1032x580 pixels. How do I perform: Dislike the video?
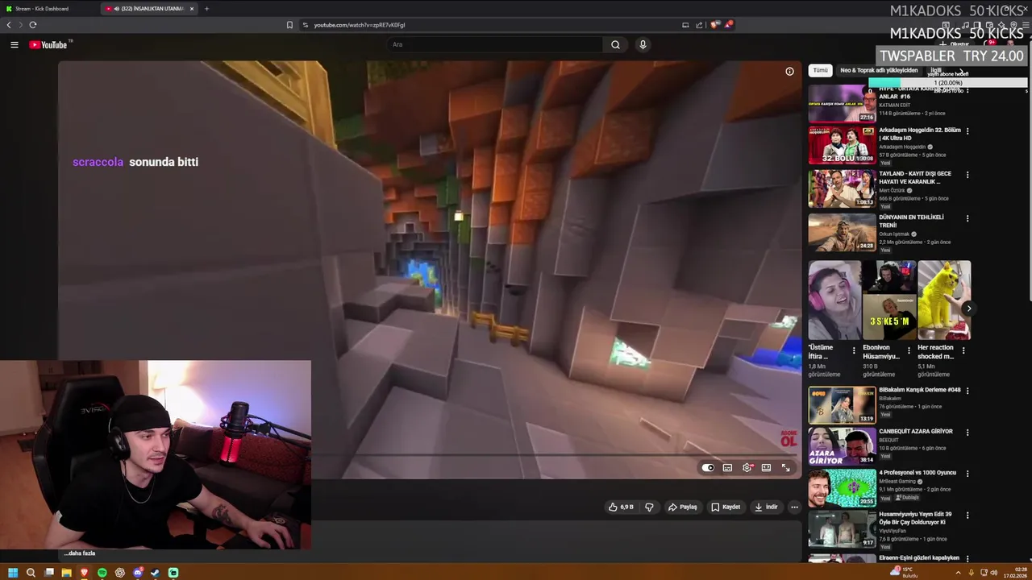pyautogui.click(x=649, y=507)
